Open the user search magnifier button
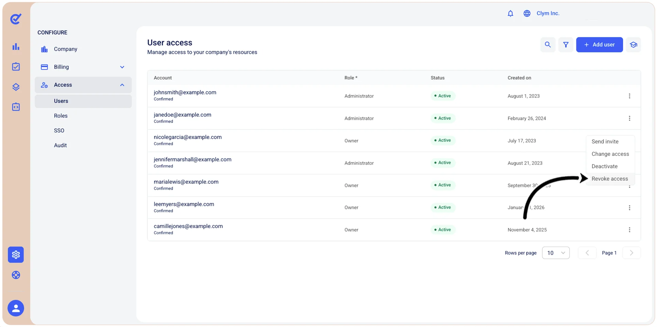This screenshot has width=657, height=327. [548, 45]
